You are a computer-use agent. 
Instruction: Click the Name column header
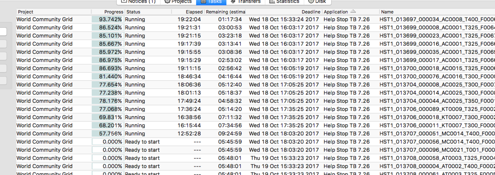(387, 12)
